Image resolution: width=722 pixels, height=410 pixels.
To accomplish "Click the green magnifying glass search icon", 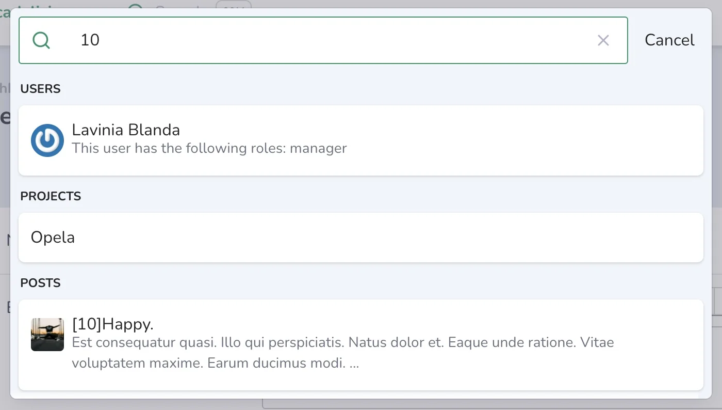I will (x=41, y=40).
